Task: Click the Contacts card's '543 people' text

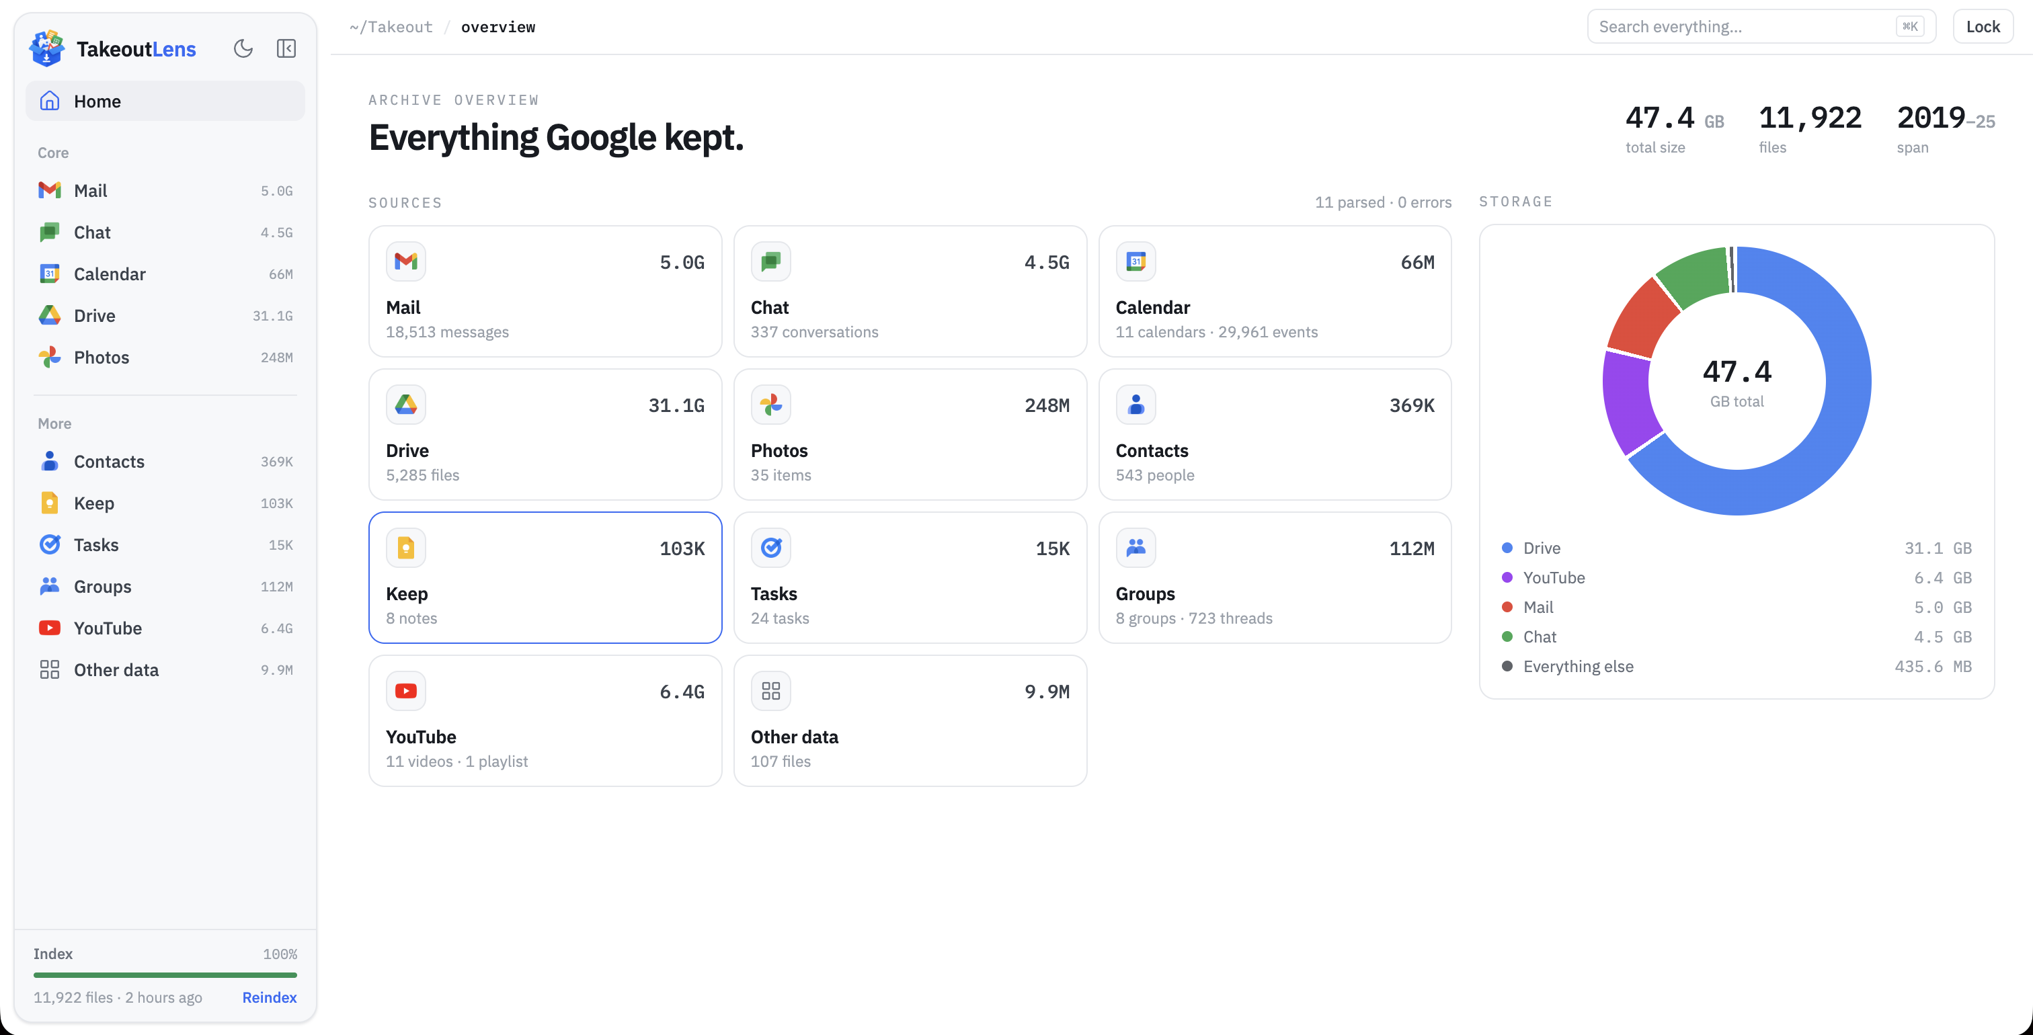Action: click(1156, 475)
